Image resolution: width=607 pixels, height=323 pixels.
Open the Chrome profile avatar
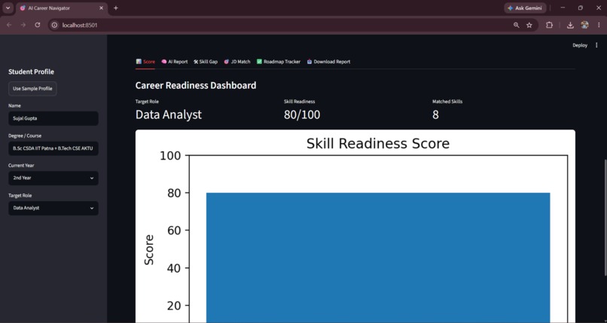click(x=584, y=25)
